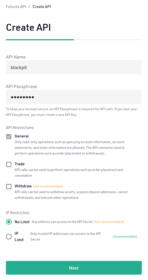Choose the IP Limit radio button

[9, 237]
